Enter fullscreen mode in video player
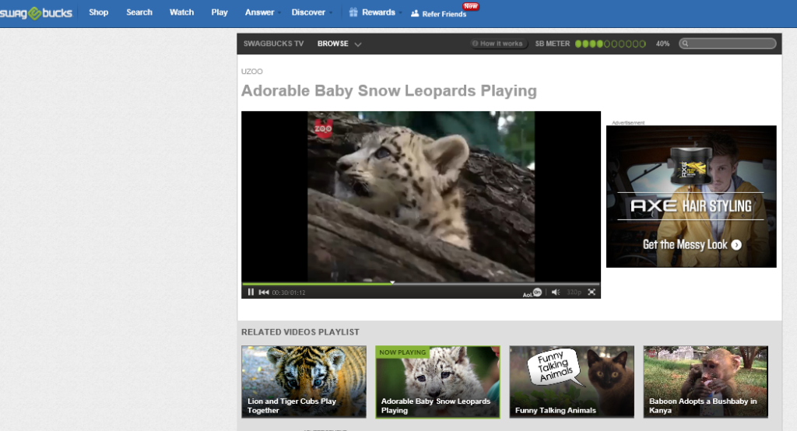The width and height of the screenshot is (797, 431). [x=592, y=293]
